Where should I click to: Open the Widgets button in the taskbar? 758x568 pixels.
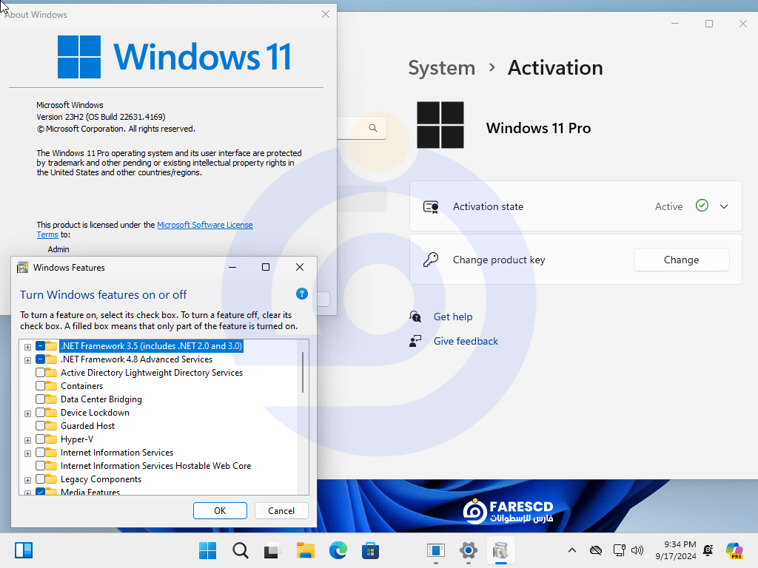pos(23,550)
